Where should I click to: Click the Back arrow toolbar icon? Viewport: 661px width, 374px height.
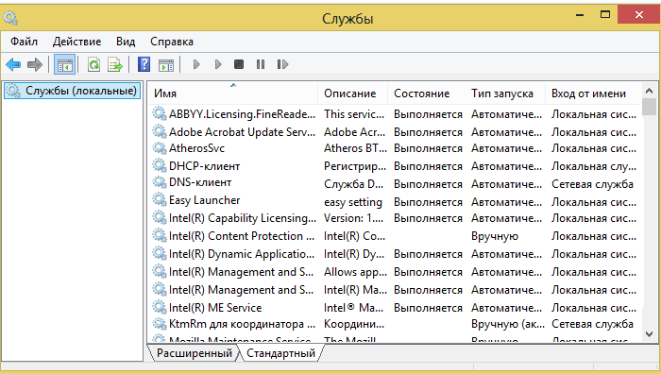(x=13, y=64)
